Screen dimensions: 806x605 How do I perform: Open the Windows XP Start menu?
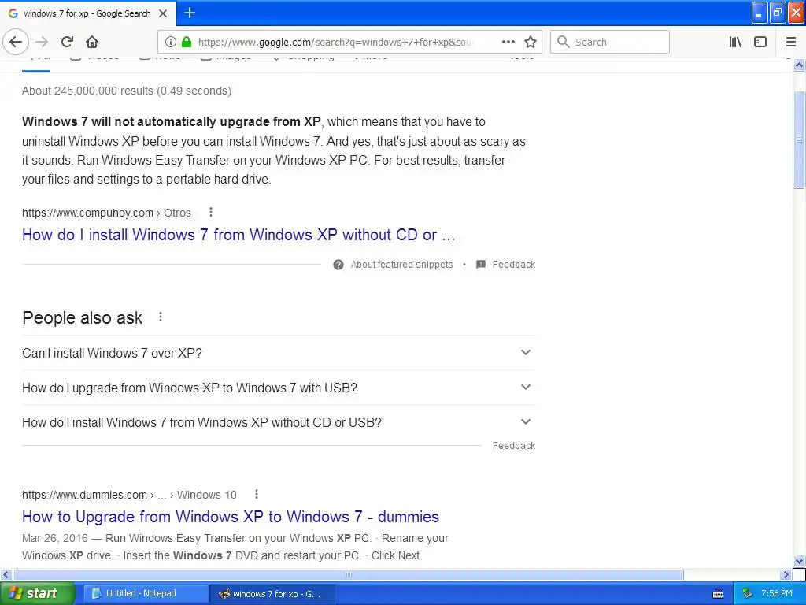[x=37, y=593]
